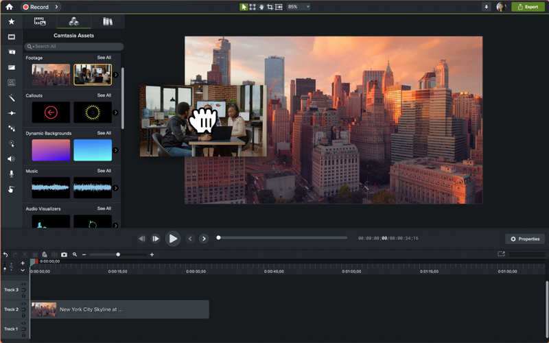
Task: Open the Audio Effects speaker icon
Action: pyautogui.click(x=11, y=158)
